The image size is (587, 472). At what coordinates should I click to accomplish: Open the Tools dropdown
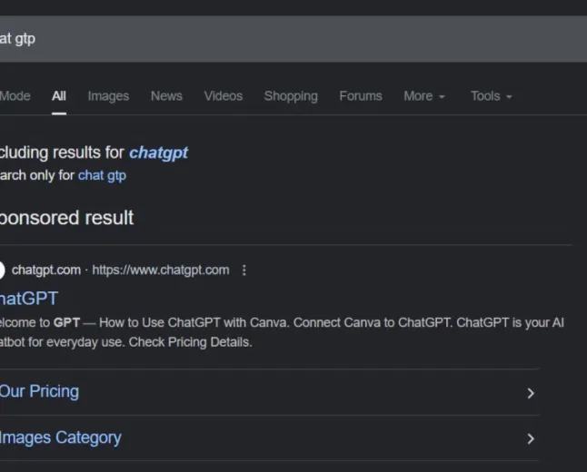pos(492,96)
